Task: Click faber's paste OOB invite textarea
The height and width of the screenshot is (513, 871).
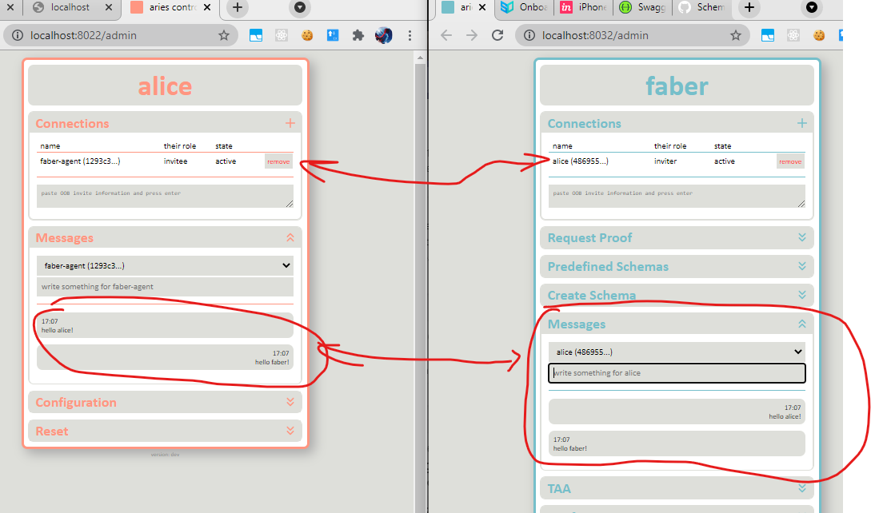Action: click(677, 196)
